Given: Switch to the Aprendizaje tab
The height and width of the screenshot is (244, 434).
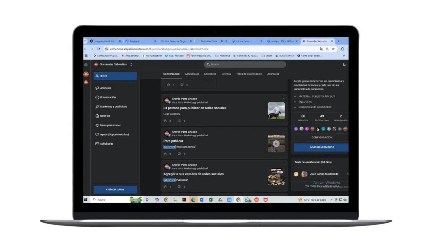Looking at the screenshot, I should pos(192,74).
